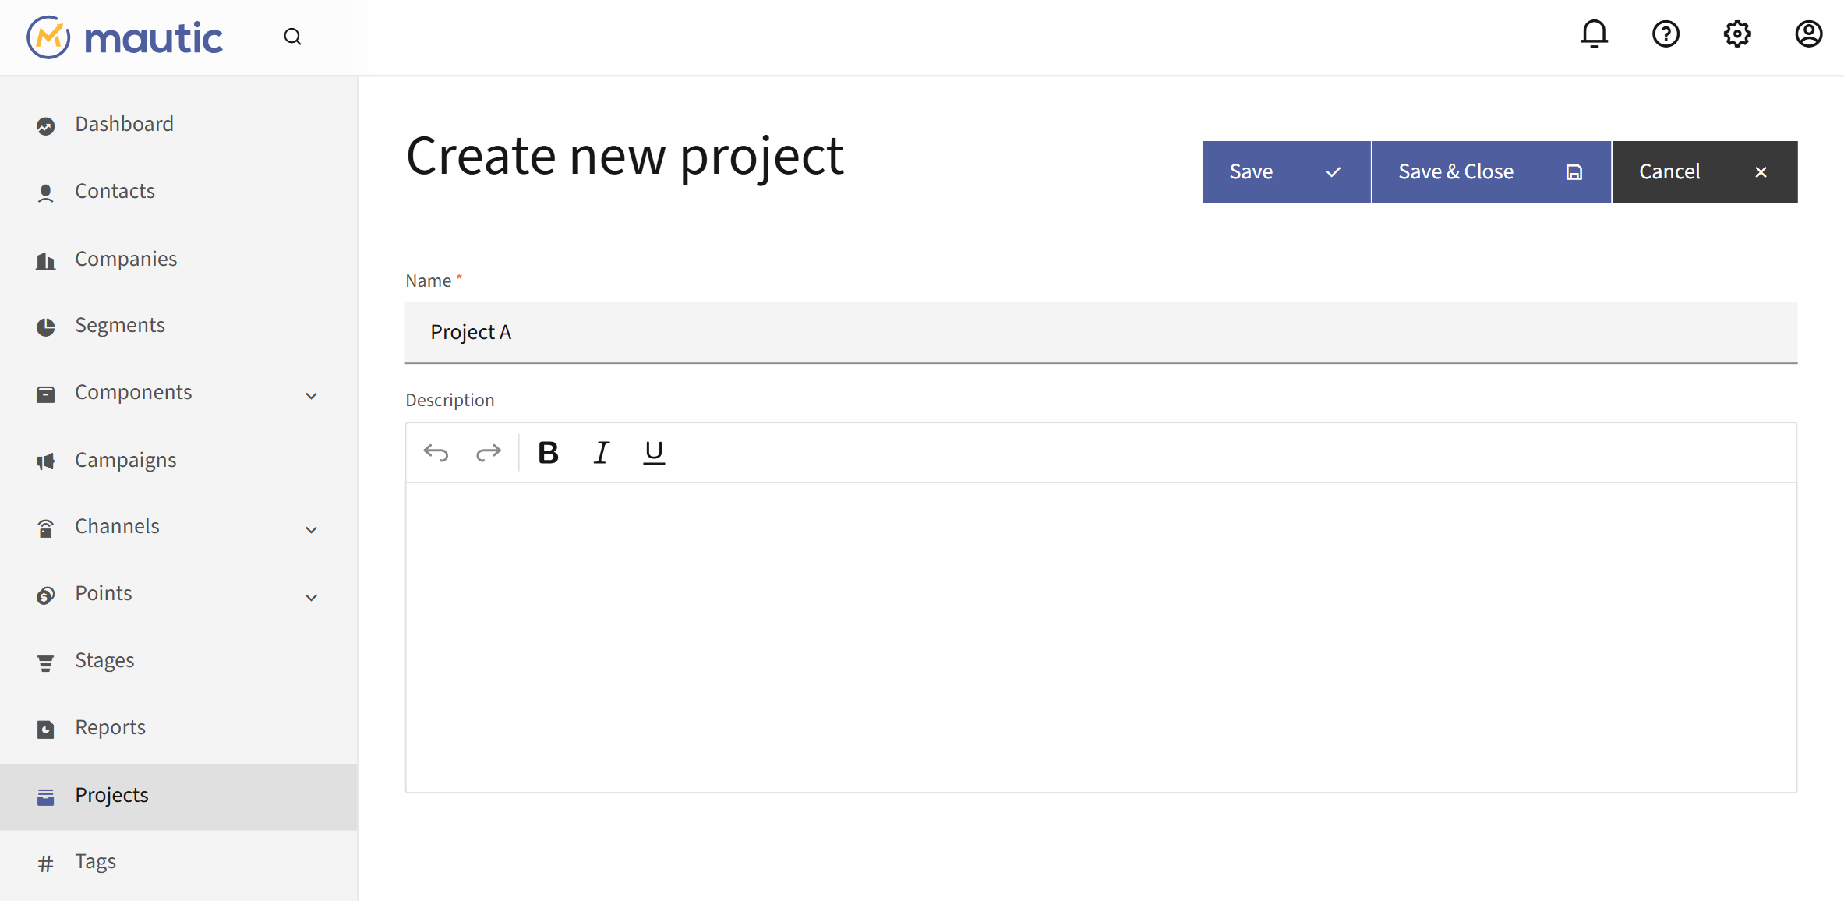Click the Mautic logo
Image resolution: width=1844 pixels, height=901 pixels.
(125, 37)
